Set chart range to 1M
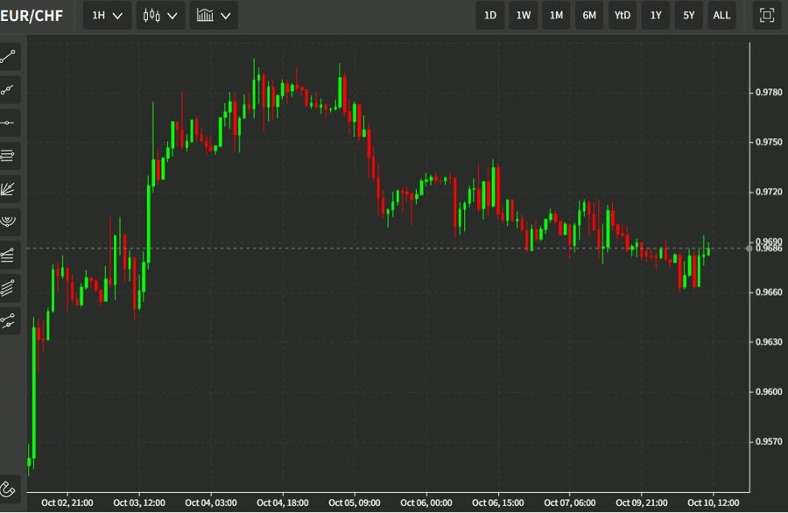Screen dimensions: 788x513 (556, 16)
